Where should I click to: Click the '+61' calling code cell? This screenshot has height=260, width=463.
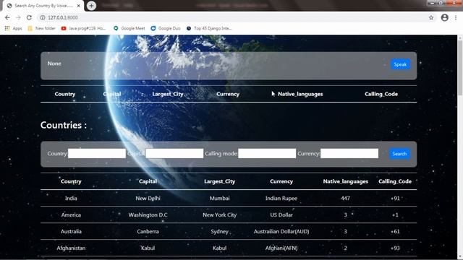click(x=395, y=231)
